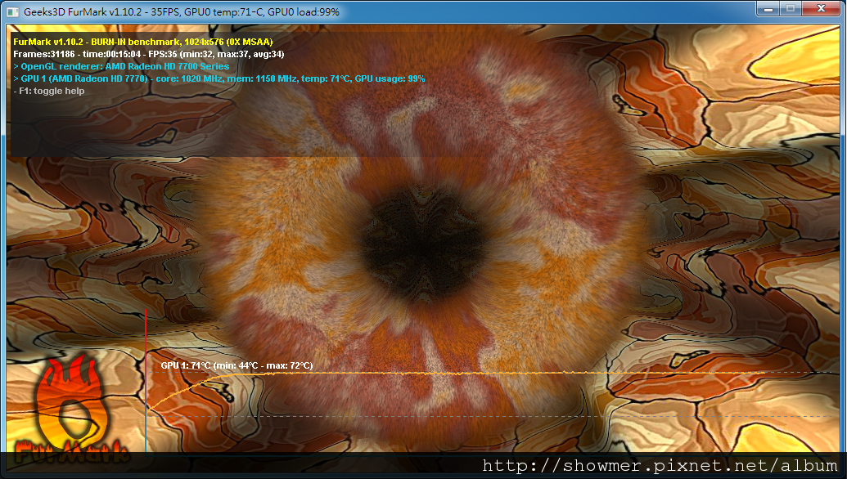Click the 'GPU 1 (AMD Radeon HD 7770)' info line
Screen dimensions: 847x479
tap(219, 78)
